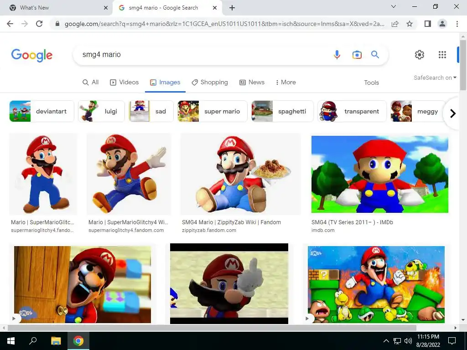Open screaming Mario by door thumbnail
This screenshot has height=350, width=467.
(x=83, y=284)
